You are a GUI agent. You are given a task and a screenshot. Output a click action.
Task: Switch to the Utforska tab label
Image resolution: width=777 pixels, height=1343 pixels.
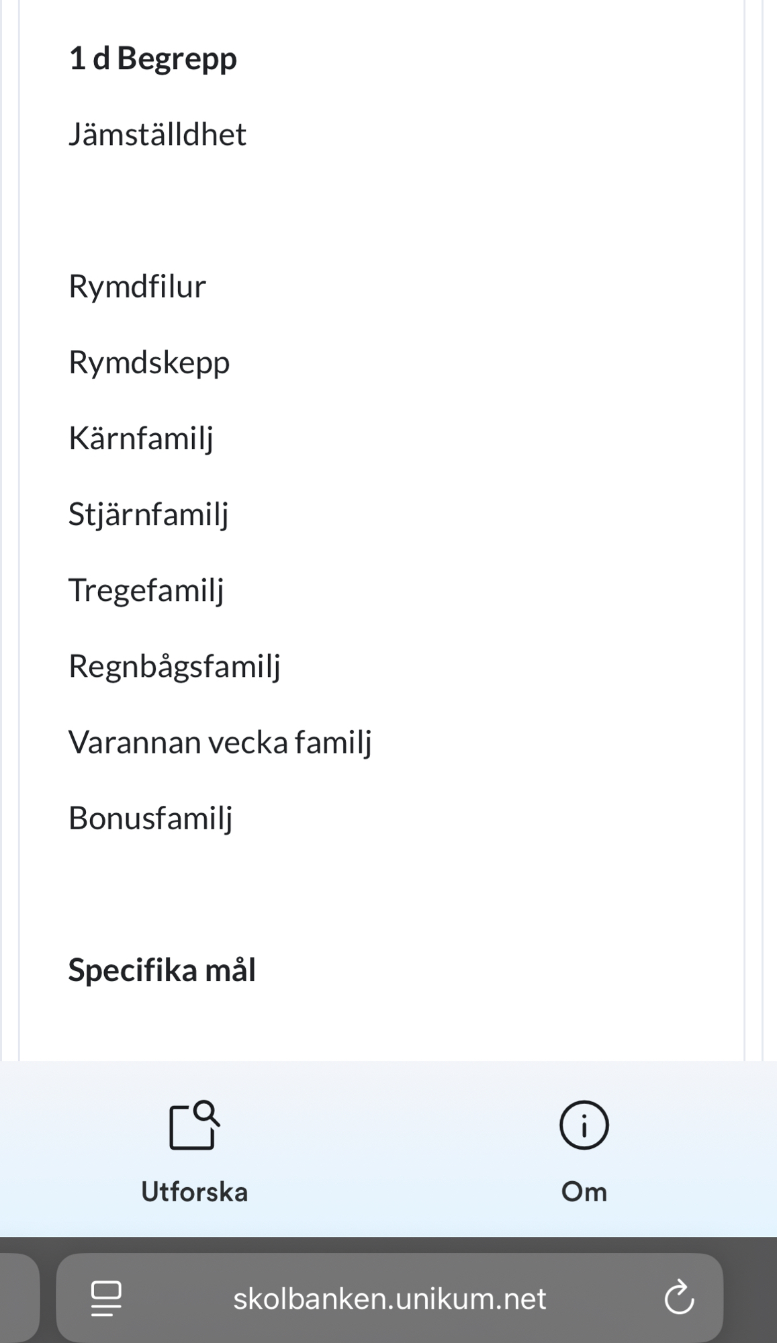[x=194, y=1192]
